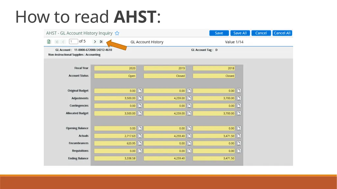The width and height of the screenshot is (337, 189).
Task: Click the Fiscal Year 2020 field
Action: [115, 68]
